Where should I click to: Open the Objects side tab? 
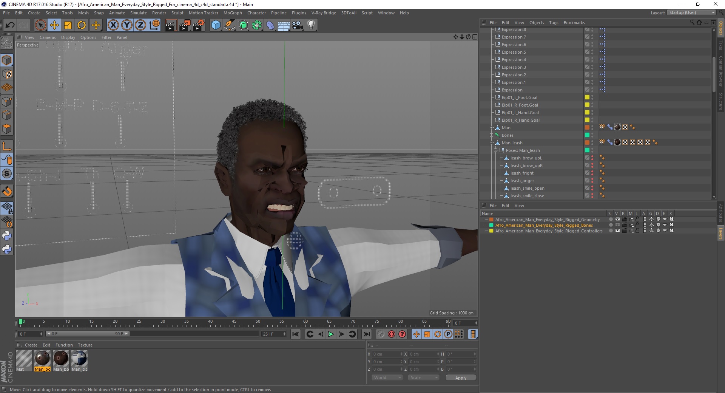click(x=721, y=28)
